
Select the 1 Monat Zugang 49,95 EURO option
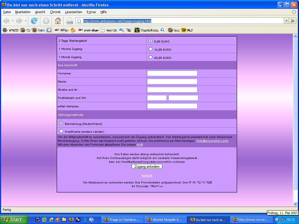pyautogui.click(x=151, y=57)
